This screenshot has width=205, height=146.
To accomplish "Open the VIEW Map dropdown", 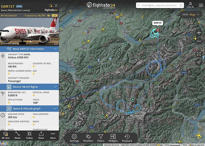I will (191, 15).
